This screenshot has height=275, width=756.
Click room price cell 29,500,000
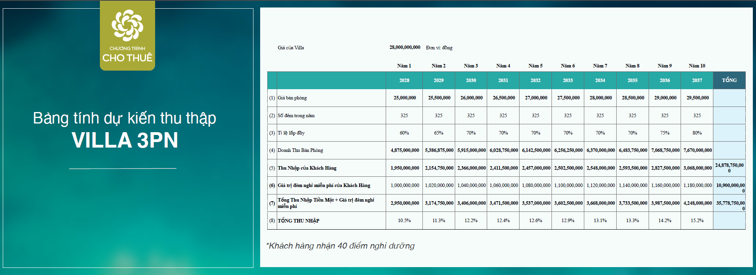click(x=698, y=98)
